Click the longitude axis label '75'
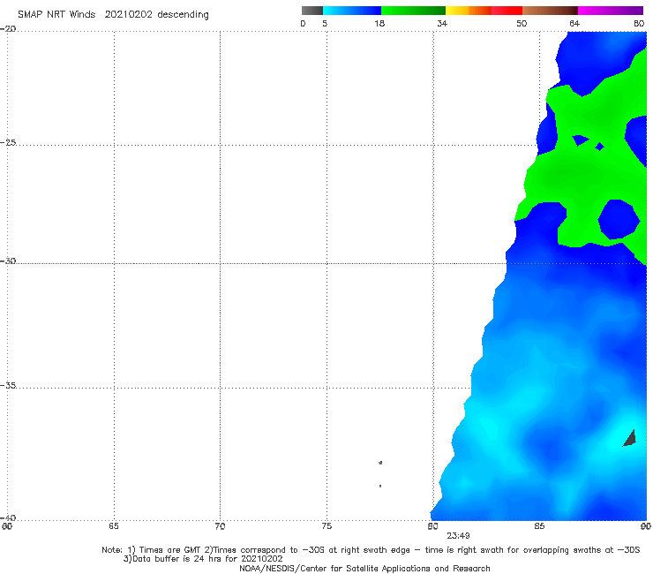 [x=326, y=526]
